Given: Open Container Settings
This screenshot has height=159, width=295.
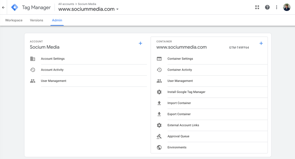Looking at the screenshot, I should [x=180, y=59].
